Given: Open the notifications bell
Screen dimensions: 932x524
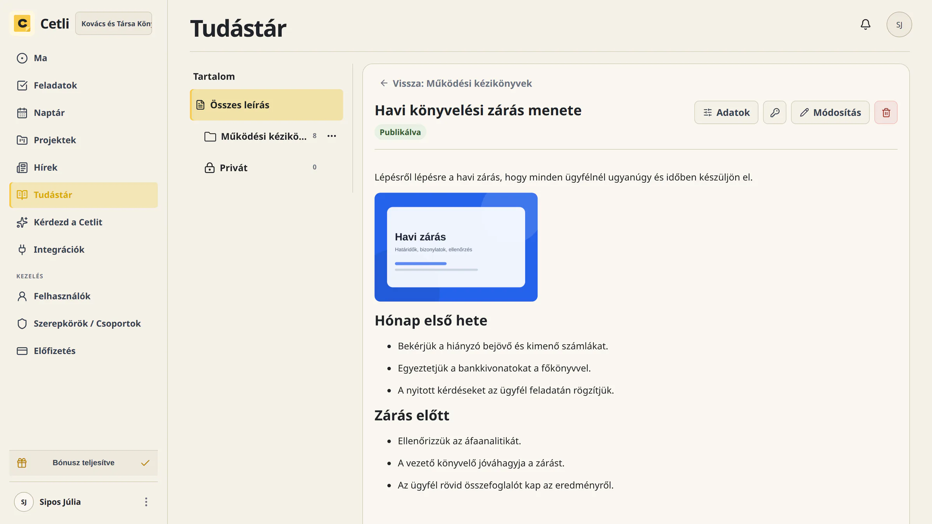Looking at the screenshot, I should click(x=865, y=24).
